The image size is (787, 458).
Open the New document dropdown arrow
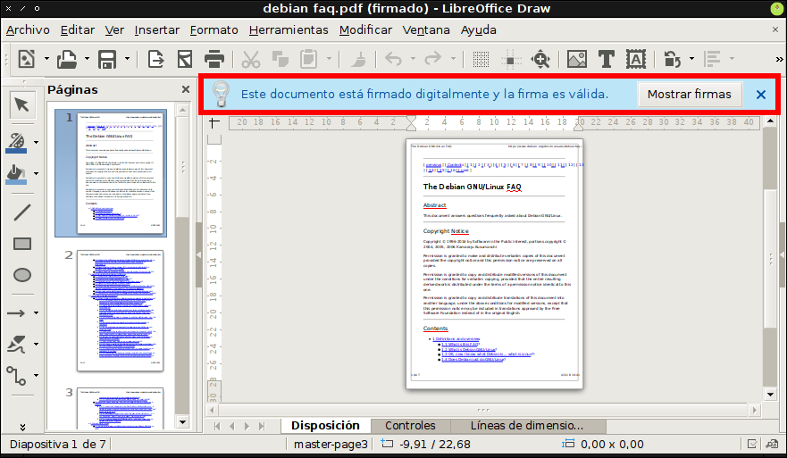[46, 59]
